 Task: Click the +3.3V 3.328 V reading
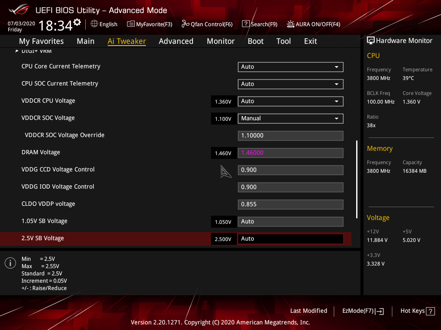point(376,264)
